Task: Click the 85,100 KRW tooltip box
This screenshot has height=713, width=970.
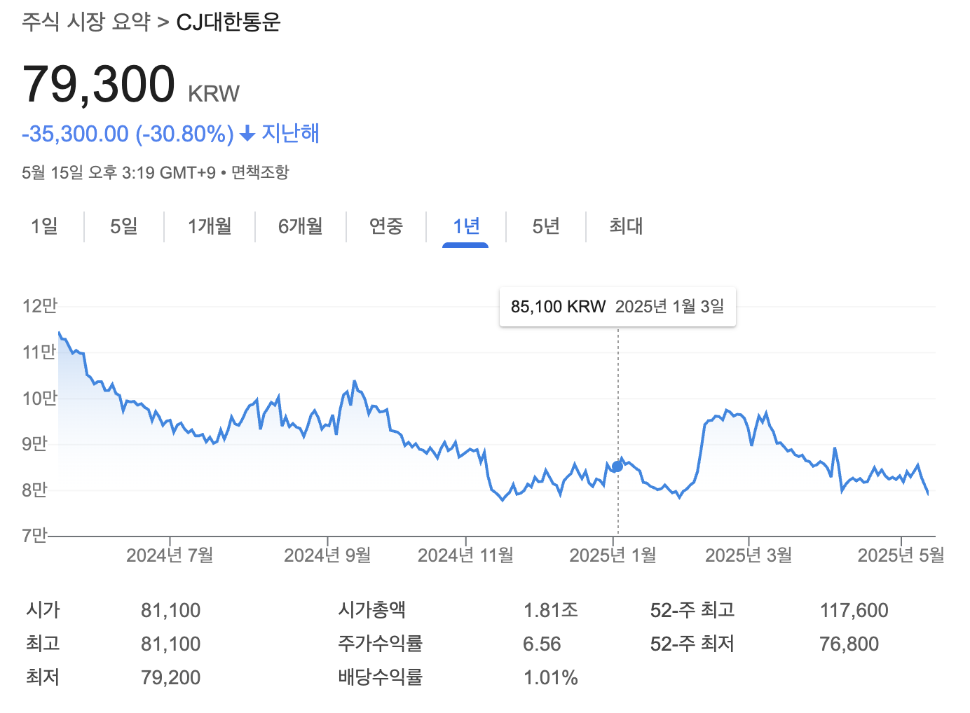Action: [x=617, y=306]
